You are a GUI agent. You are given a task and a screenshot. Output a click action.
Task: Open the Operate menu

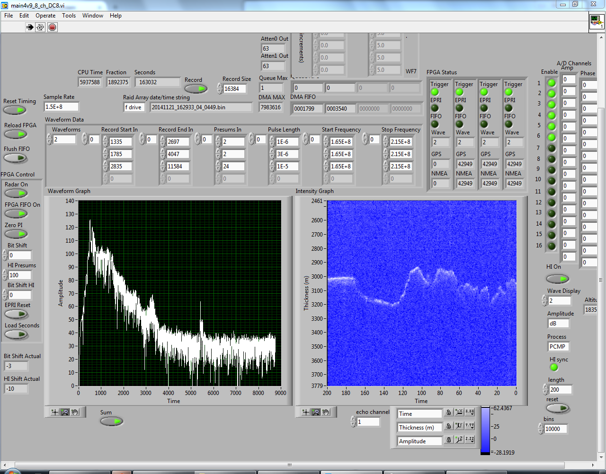pos(45,16)
